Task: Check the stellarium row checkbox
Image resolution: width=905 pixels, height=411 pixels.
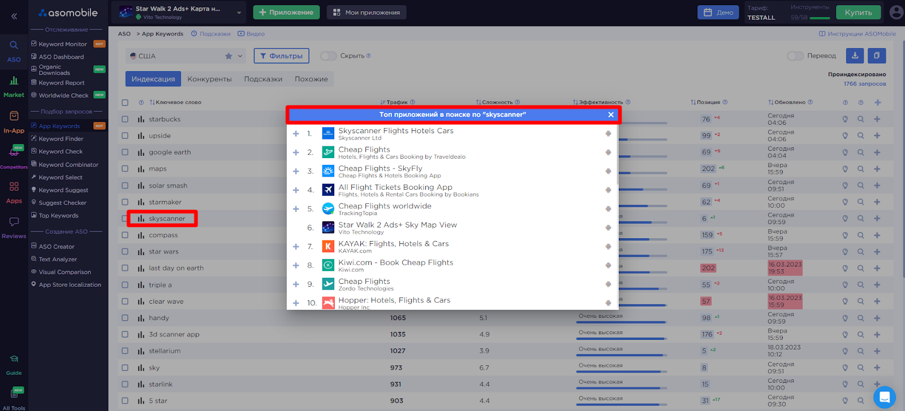Action: coord(125,351)
